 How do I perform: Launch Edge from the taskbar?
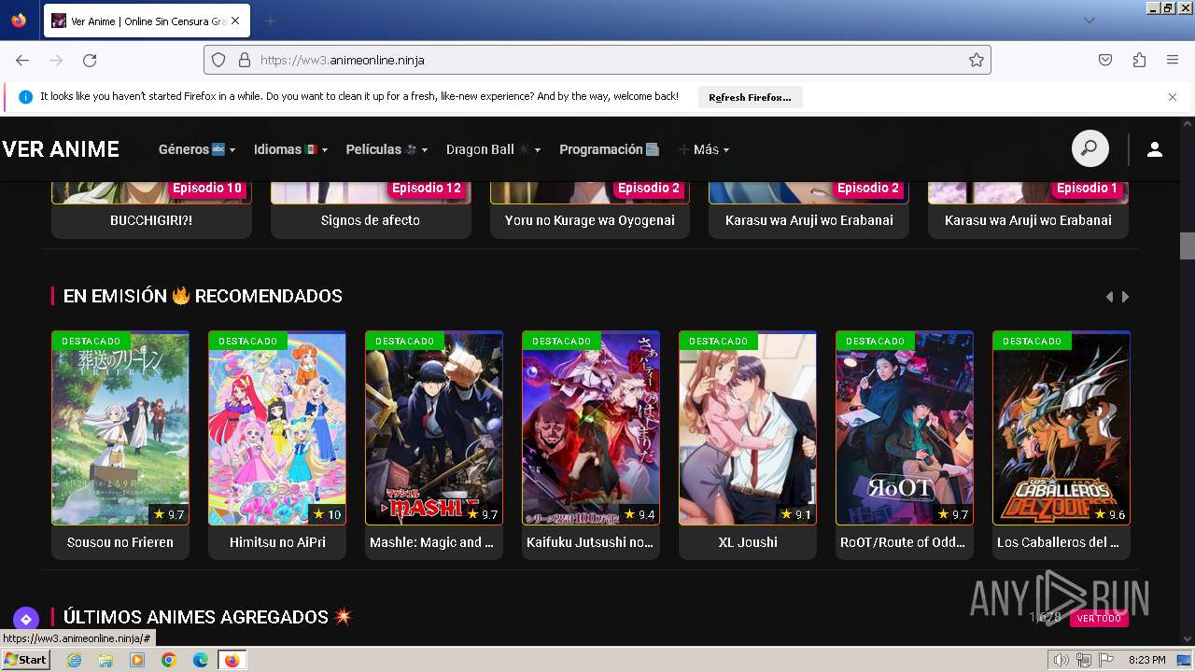point(201,660)
